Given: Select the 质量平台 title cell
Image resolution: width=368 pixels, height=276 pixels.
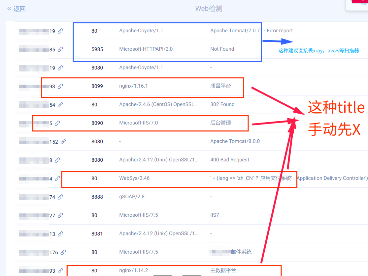Looking at the screenshot, I should [220, 86].
